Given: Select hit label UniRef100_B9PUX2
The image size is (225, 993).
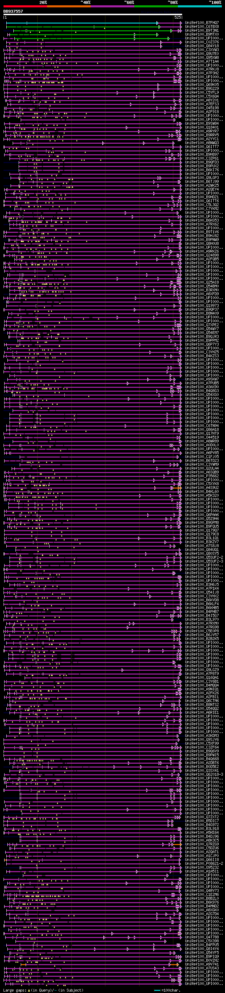Looking at the screenshot, I should coord(202,166).
